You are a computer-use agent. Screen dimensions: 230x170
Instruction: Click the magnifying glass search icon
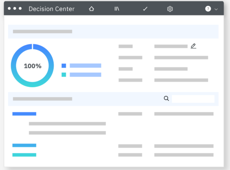166,98
